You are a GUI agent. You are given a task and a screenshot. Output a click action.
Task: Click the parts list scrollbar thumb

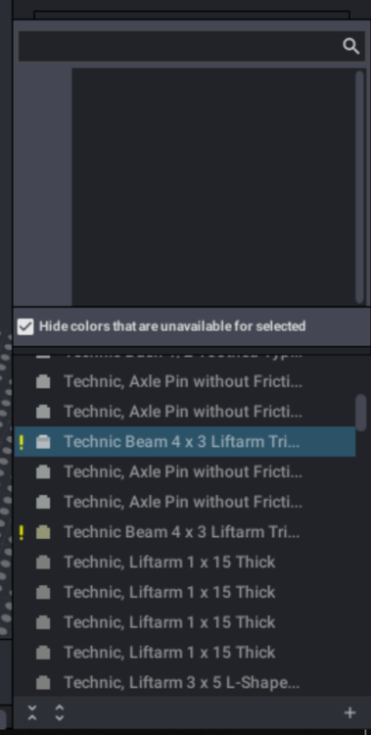pyautogui.click(x=361, y=413)
